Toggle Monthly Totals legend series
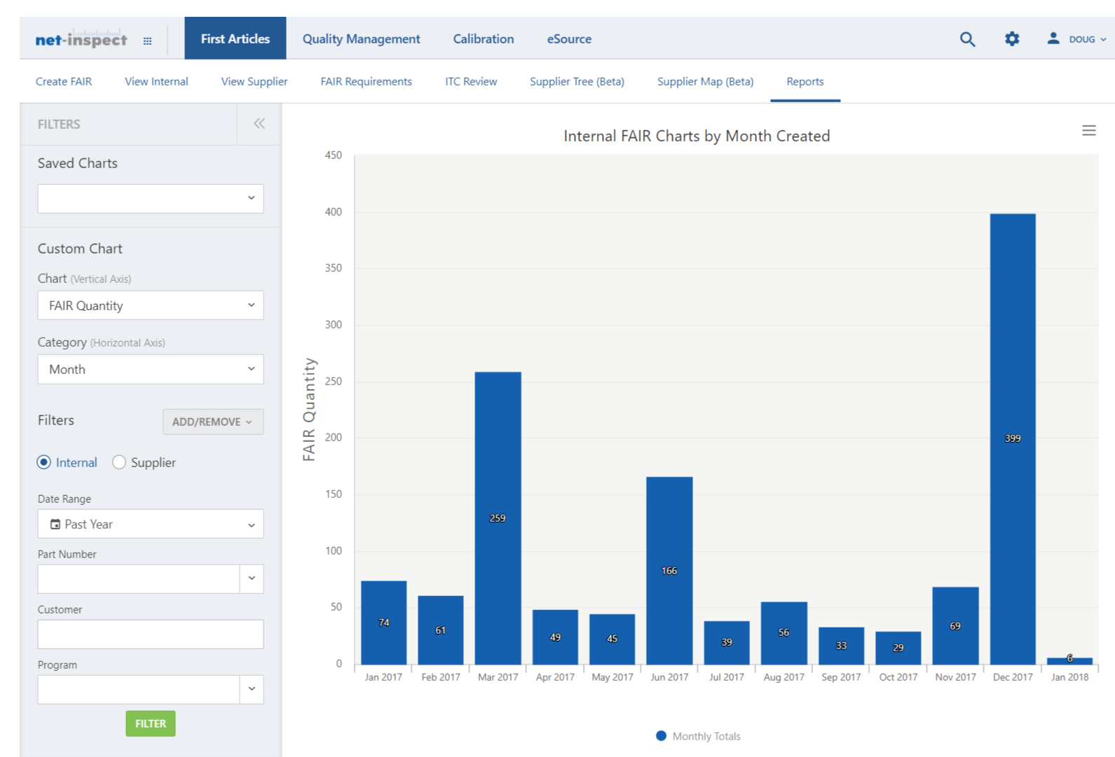 tap(698, 736)
